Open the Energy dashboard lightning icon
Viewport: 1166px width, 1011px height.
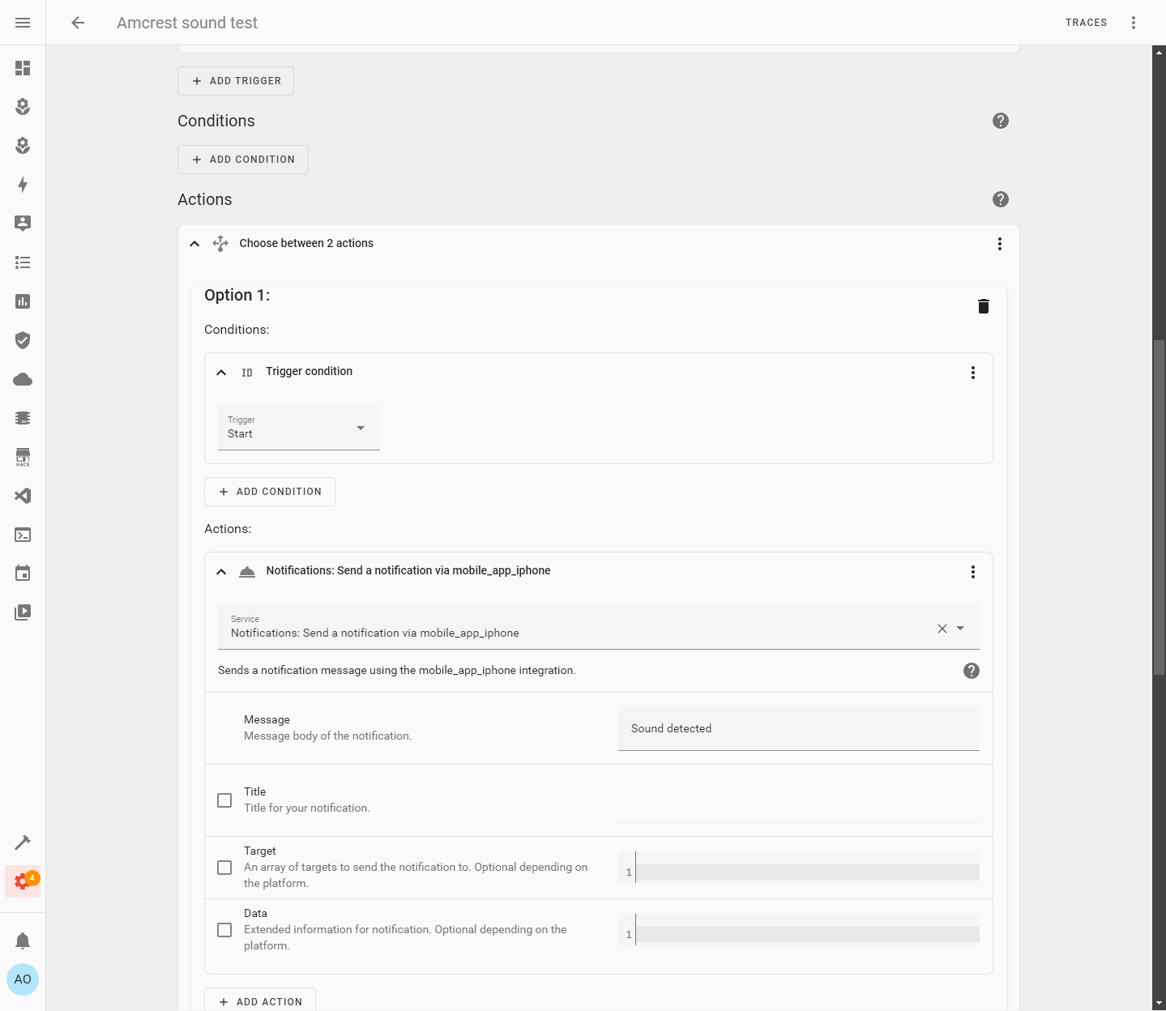tap(22, 185)
